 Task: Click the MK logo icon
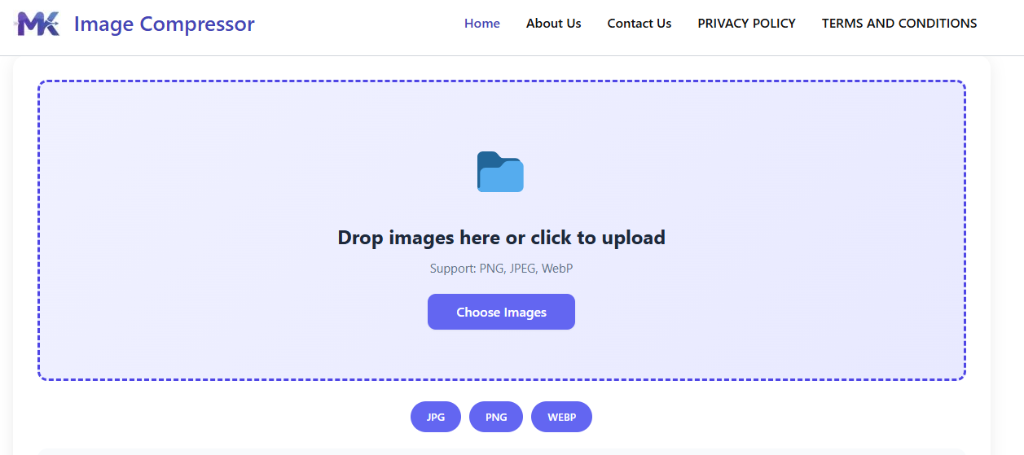(38, 24)
